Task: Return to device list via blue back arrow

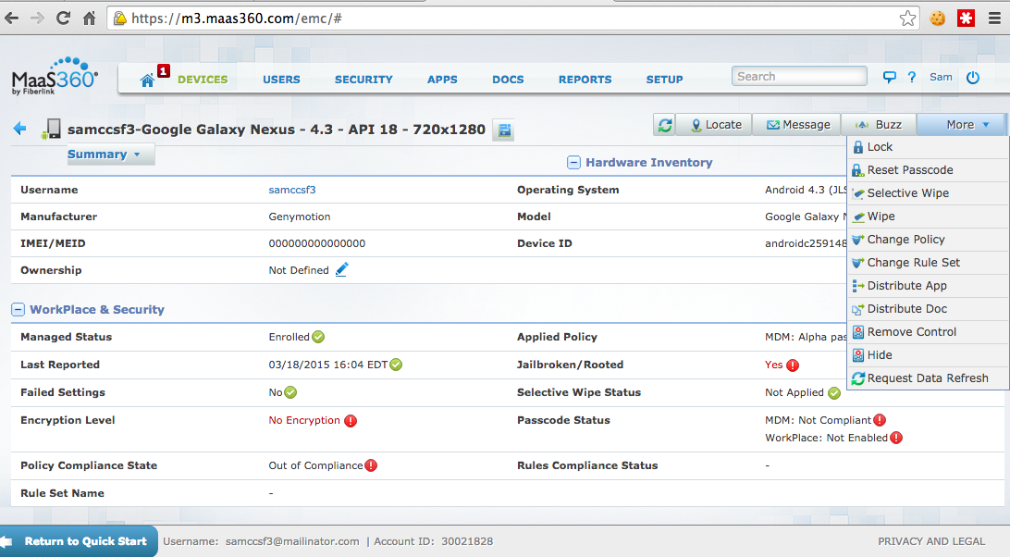Action: coord(20,129)
